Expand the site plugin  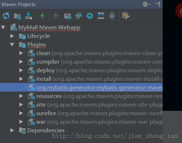(x=21, y=105)
